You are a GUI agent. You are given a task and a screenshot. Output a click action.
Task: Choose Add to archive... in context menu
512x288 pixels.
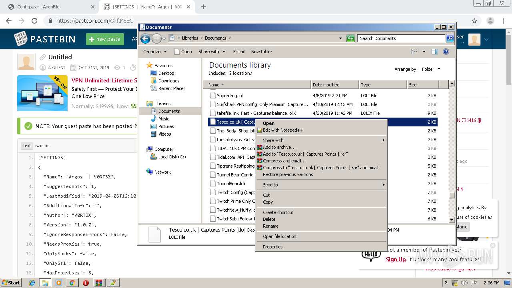[x=322, y=147]
